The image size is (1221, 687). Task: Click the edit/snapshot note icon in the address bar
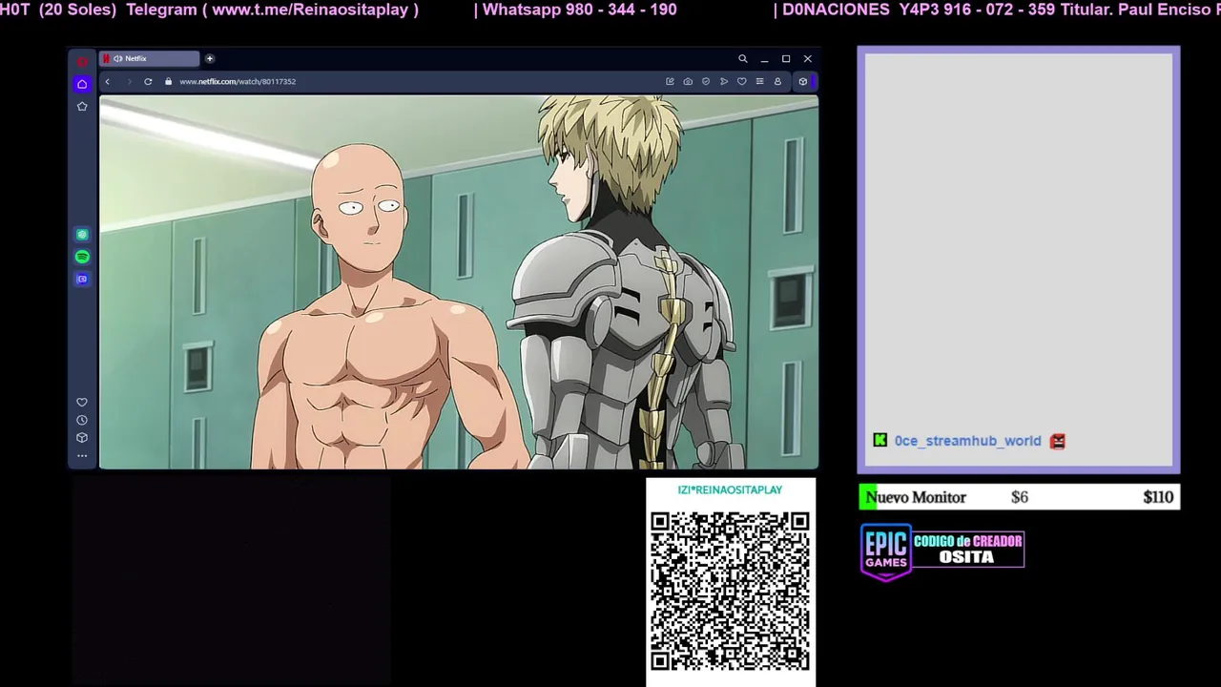(x=670, y=81)
